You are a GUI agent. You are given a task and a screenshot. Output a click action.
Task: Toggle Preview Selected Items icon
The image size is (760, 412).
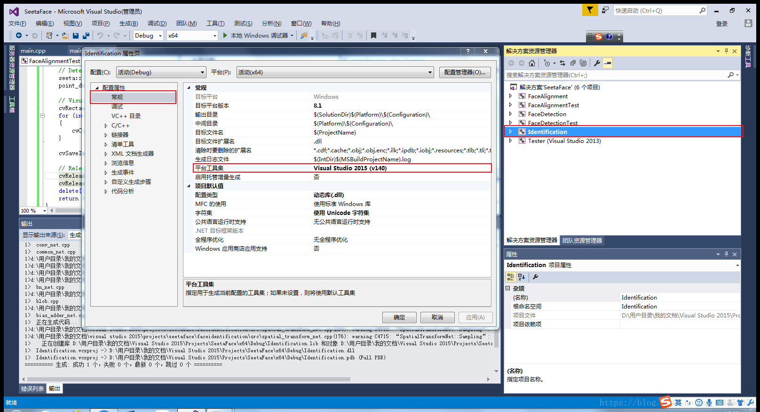coord(608,63)
